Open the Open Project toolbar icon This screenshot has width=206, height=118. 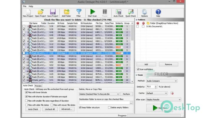(41, 12)
